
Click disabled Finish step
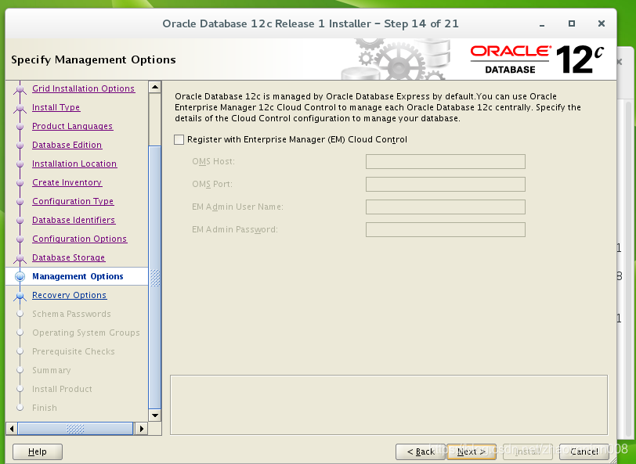45,408
